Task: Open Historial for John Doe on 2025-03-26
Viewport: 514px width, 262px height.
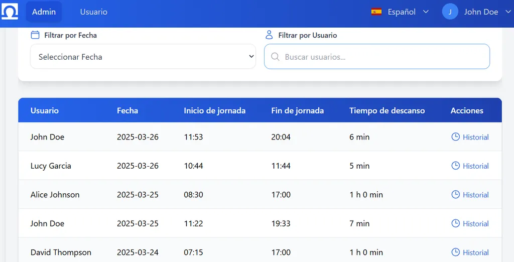Action: coord(475,137)
